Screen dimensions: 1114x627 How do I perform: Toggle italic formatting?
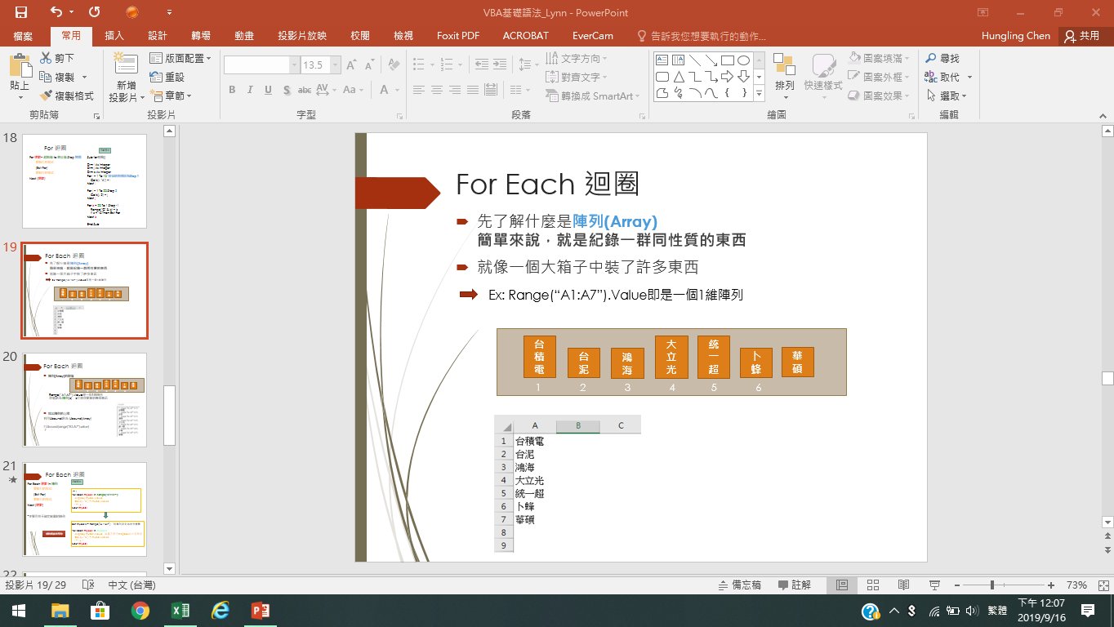click(x=251, y=90)
